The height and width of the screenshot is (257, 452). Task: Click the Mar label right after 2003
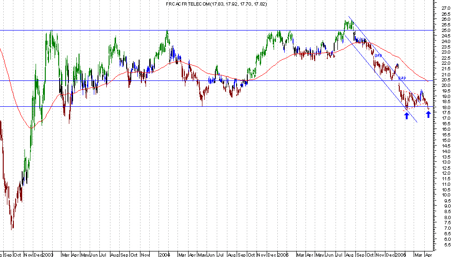(x=66, y=255)
